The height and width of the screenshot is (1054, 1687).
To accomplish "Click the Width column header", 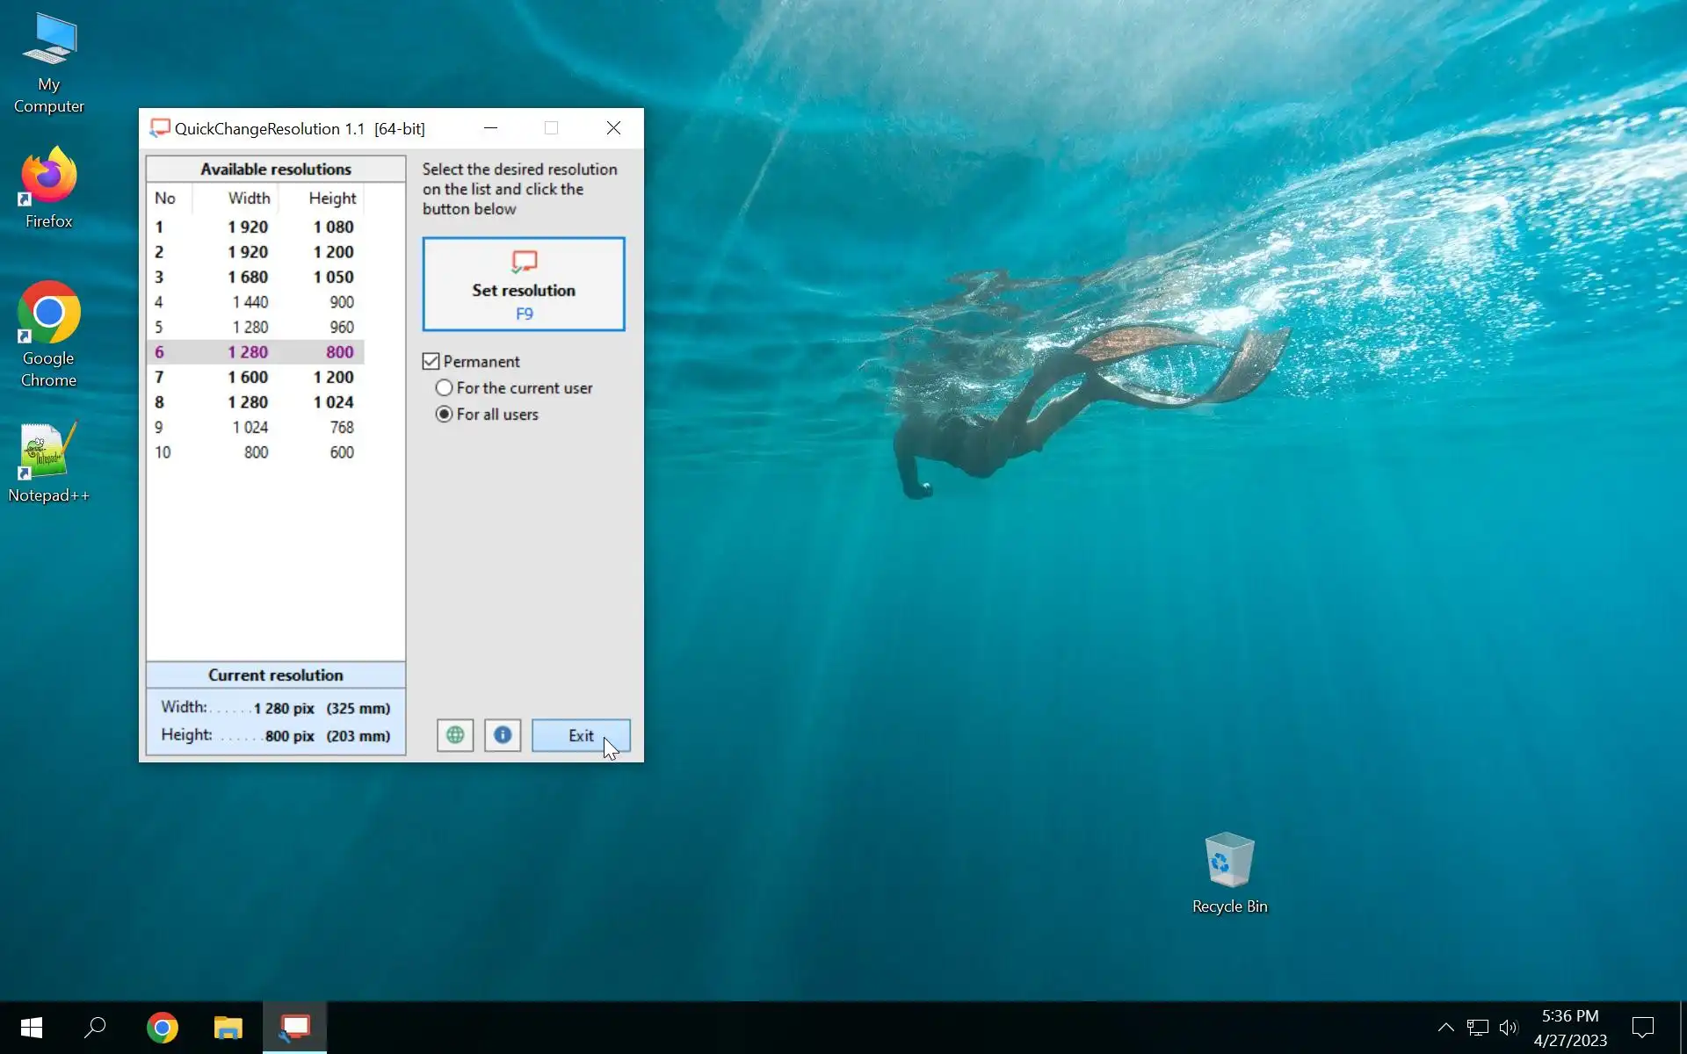I will [249, 199].
